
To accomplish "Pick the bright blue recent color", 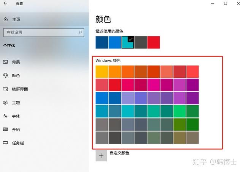I will click(x=115, y=42).
